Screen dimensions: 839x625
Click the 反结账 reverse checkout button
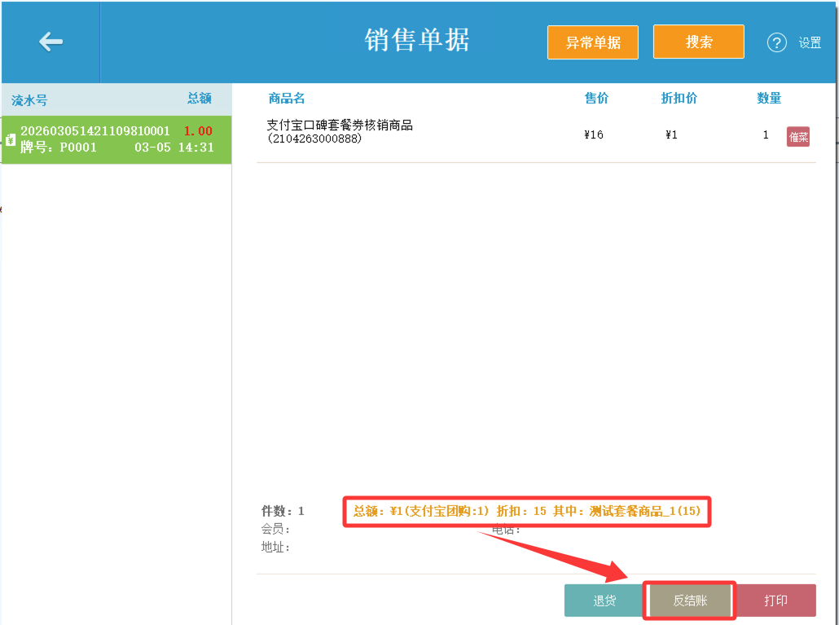tap(689, 600)
